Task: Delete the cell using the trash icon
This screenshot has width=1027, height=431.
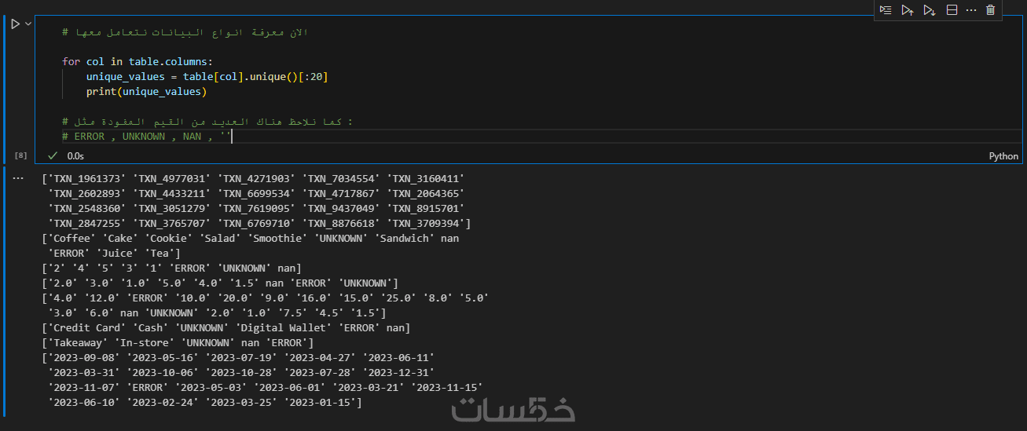Action: tap(990, 10)
